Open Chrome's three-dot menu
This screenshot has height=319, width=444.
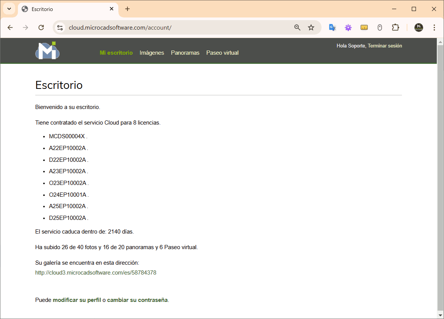[434, 27]
